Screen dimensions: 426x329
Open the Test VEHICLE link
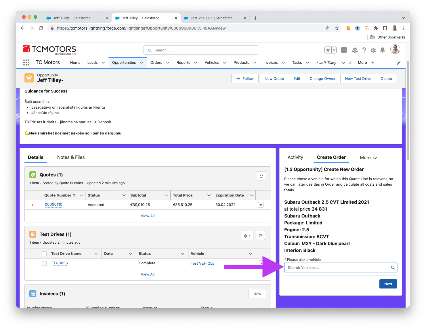pos(203,263)
